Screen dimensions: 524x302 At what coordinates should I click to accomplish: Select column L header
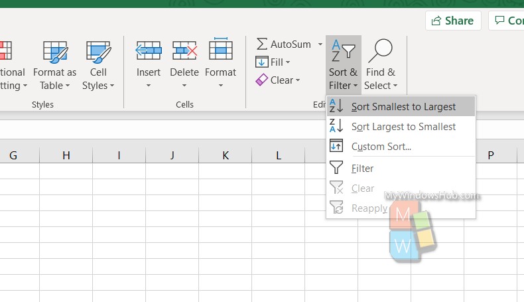coord(279,155)
